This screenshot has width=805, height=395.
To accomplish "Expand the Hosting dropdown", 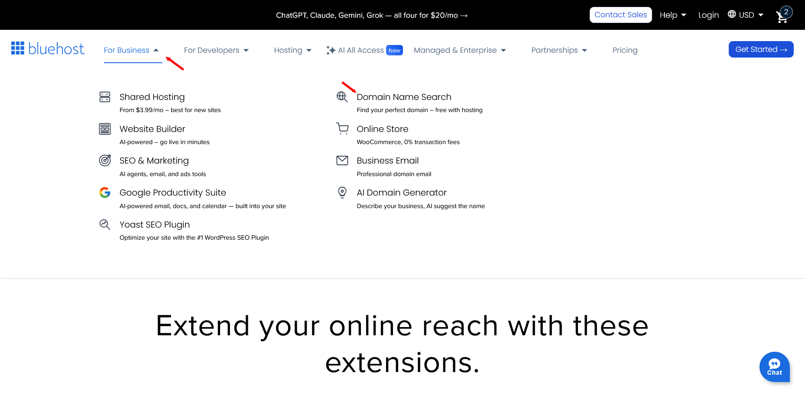I will tap(293, 50).
